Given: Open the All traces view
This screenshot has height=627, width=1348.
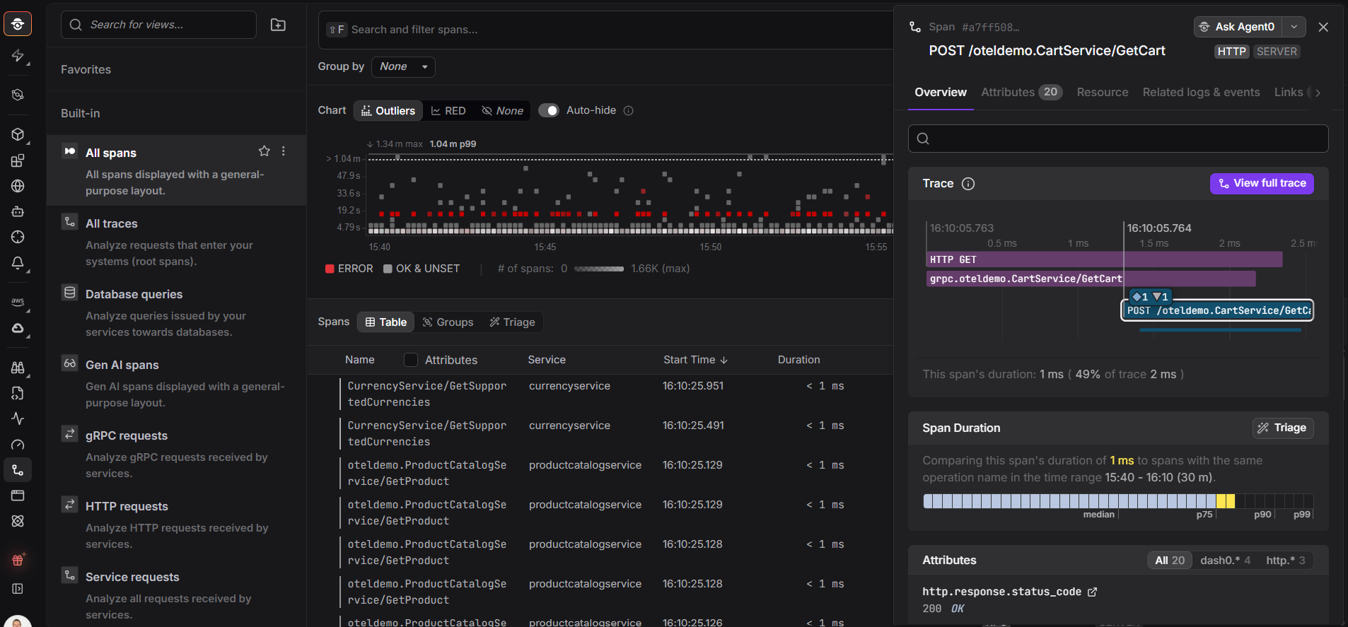Looking at the screenshot, I should click(176, 241).
